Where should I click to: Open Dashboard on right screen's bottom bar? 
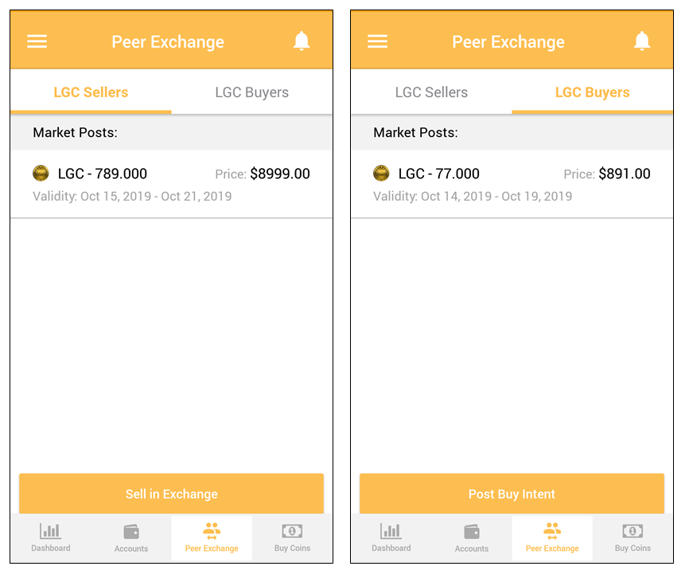coord(391,537)
